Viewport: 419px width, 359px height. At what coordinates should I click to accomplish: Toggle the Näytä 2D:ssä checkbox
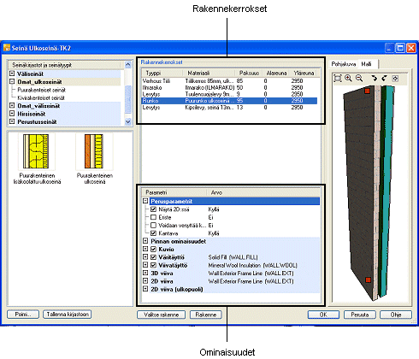coord(153,209)
